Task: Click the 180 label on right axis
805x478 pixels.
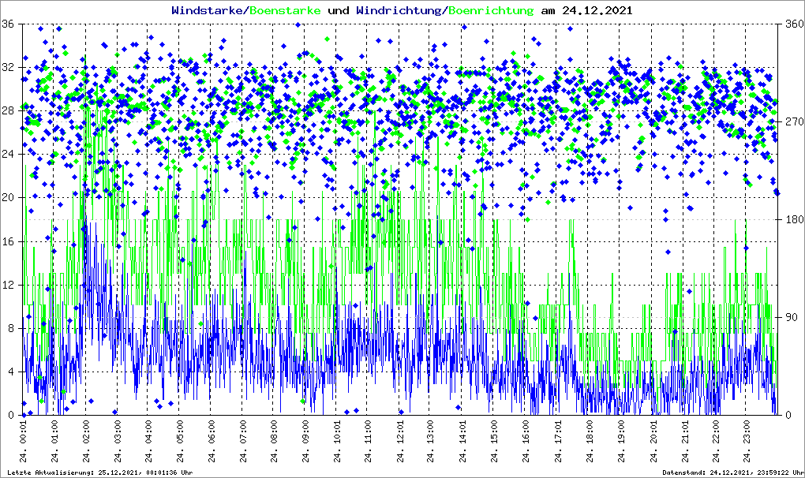Action: [793, 220]
